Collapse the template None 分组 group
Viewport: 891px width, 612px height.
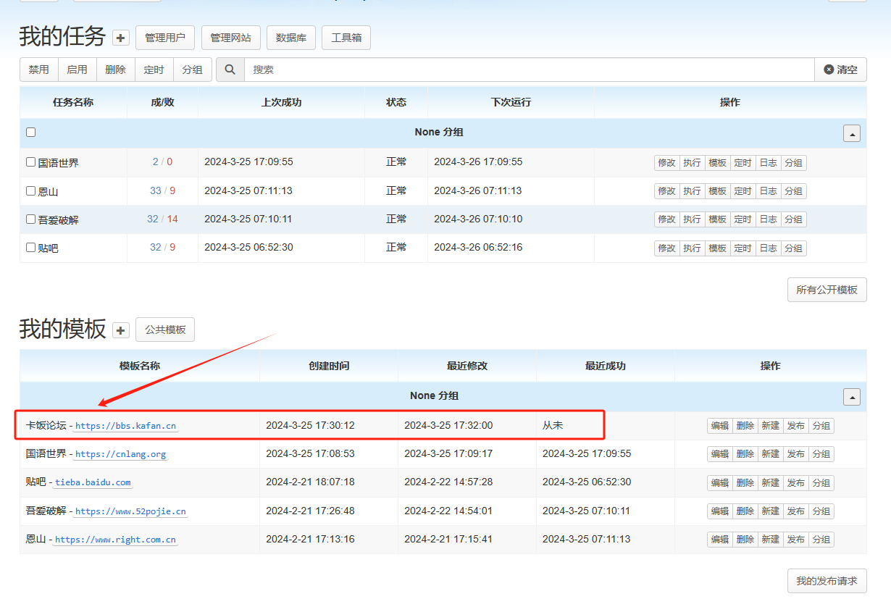pyautogui.click(x=852, y=397)
